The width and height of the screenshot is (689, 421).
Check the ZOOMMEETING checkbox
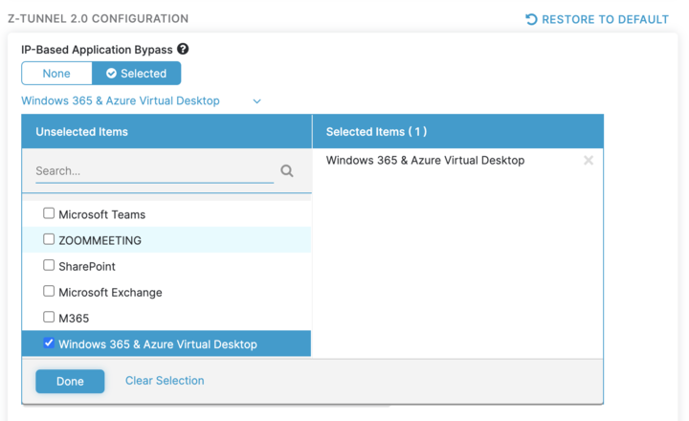pyautogui.click(x=49, y=239)
